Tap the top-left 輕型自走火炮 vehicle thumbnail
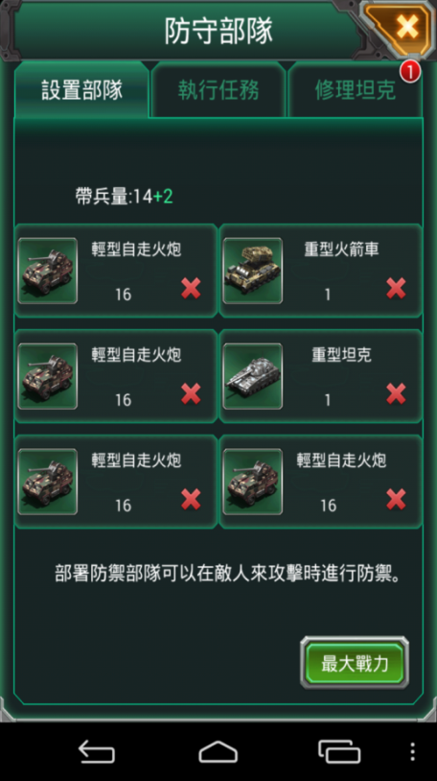437x781 pixels. pos(48,271)
